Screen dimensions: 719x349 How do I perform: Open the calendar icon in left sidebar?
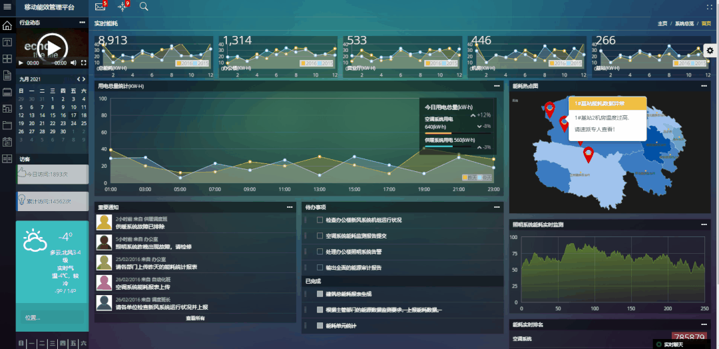pos(7,142)
